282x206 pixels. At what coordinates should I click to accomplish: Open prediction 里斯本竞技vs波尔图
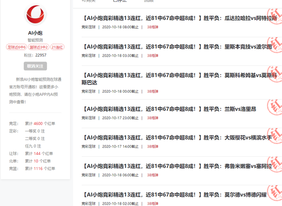pyautogui.click(x=177, y=47)
